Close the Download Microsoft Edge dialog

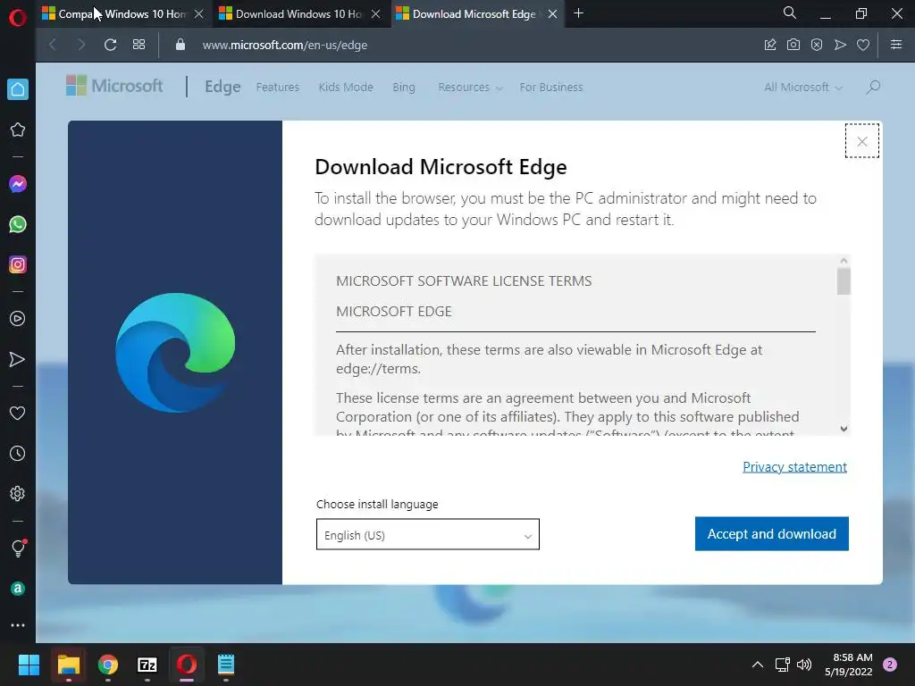[x=862, y=141]
